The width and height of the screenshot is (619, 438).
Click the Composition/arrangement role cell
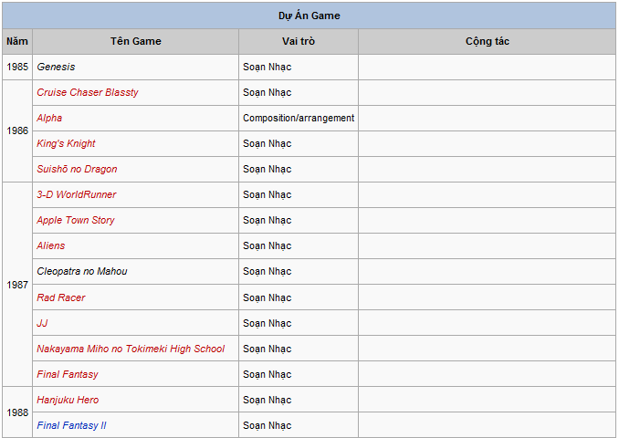tap(299, 118)
